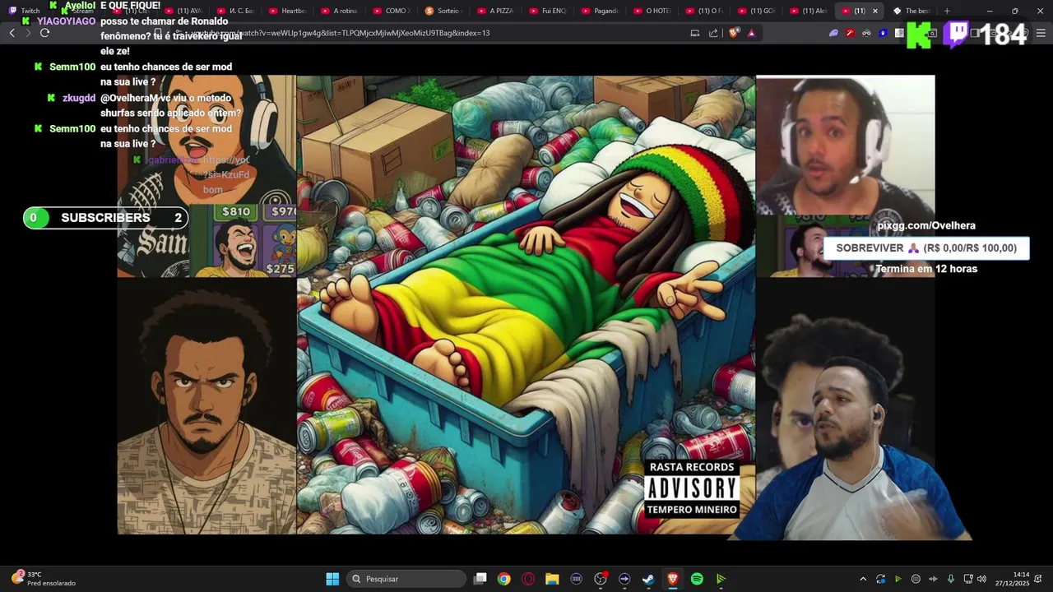
Task: Click the Pesquisar taskbar search box
Action: (406, 579)
